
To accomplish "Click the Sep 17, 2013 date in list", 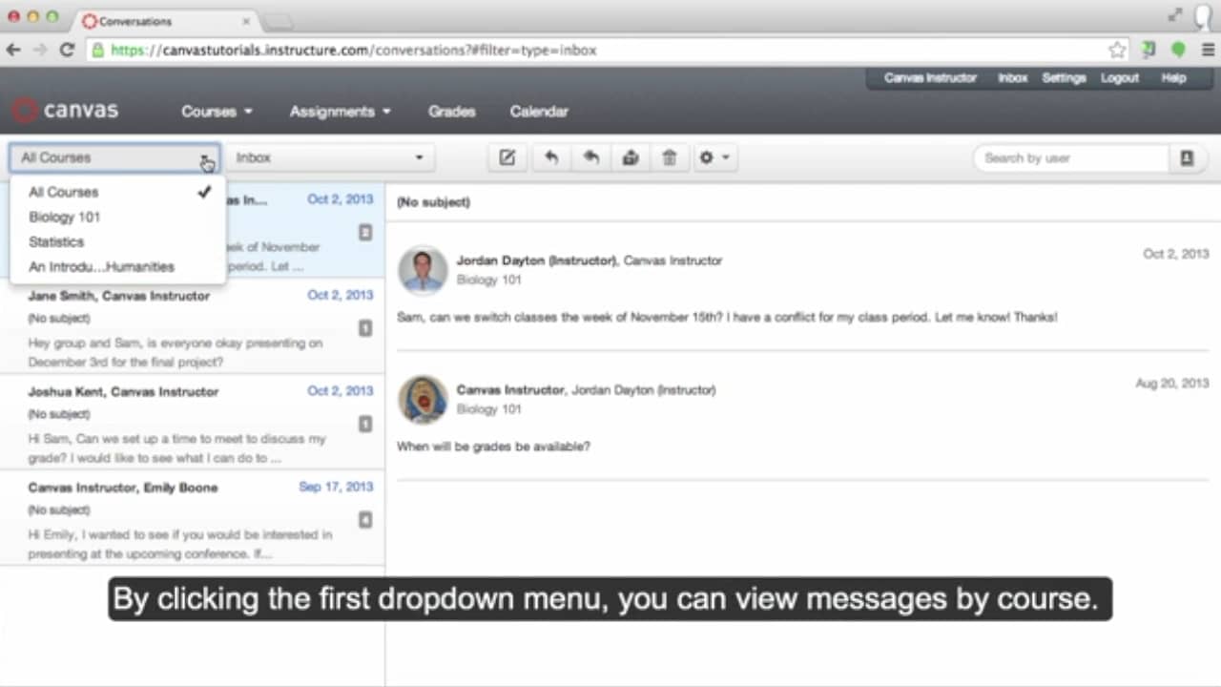I will coord(336,487).
